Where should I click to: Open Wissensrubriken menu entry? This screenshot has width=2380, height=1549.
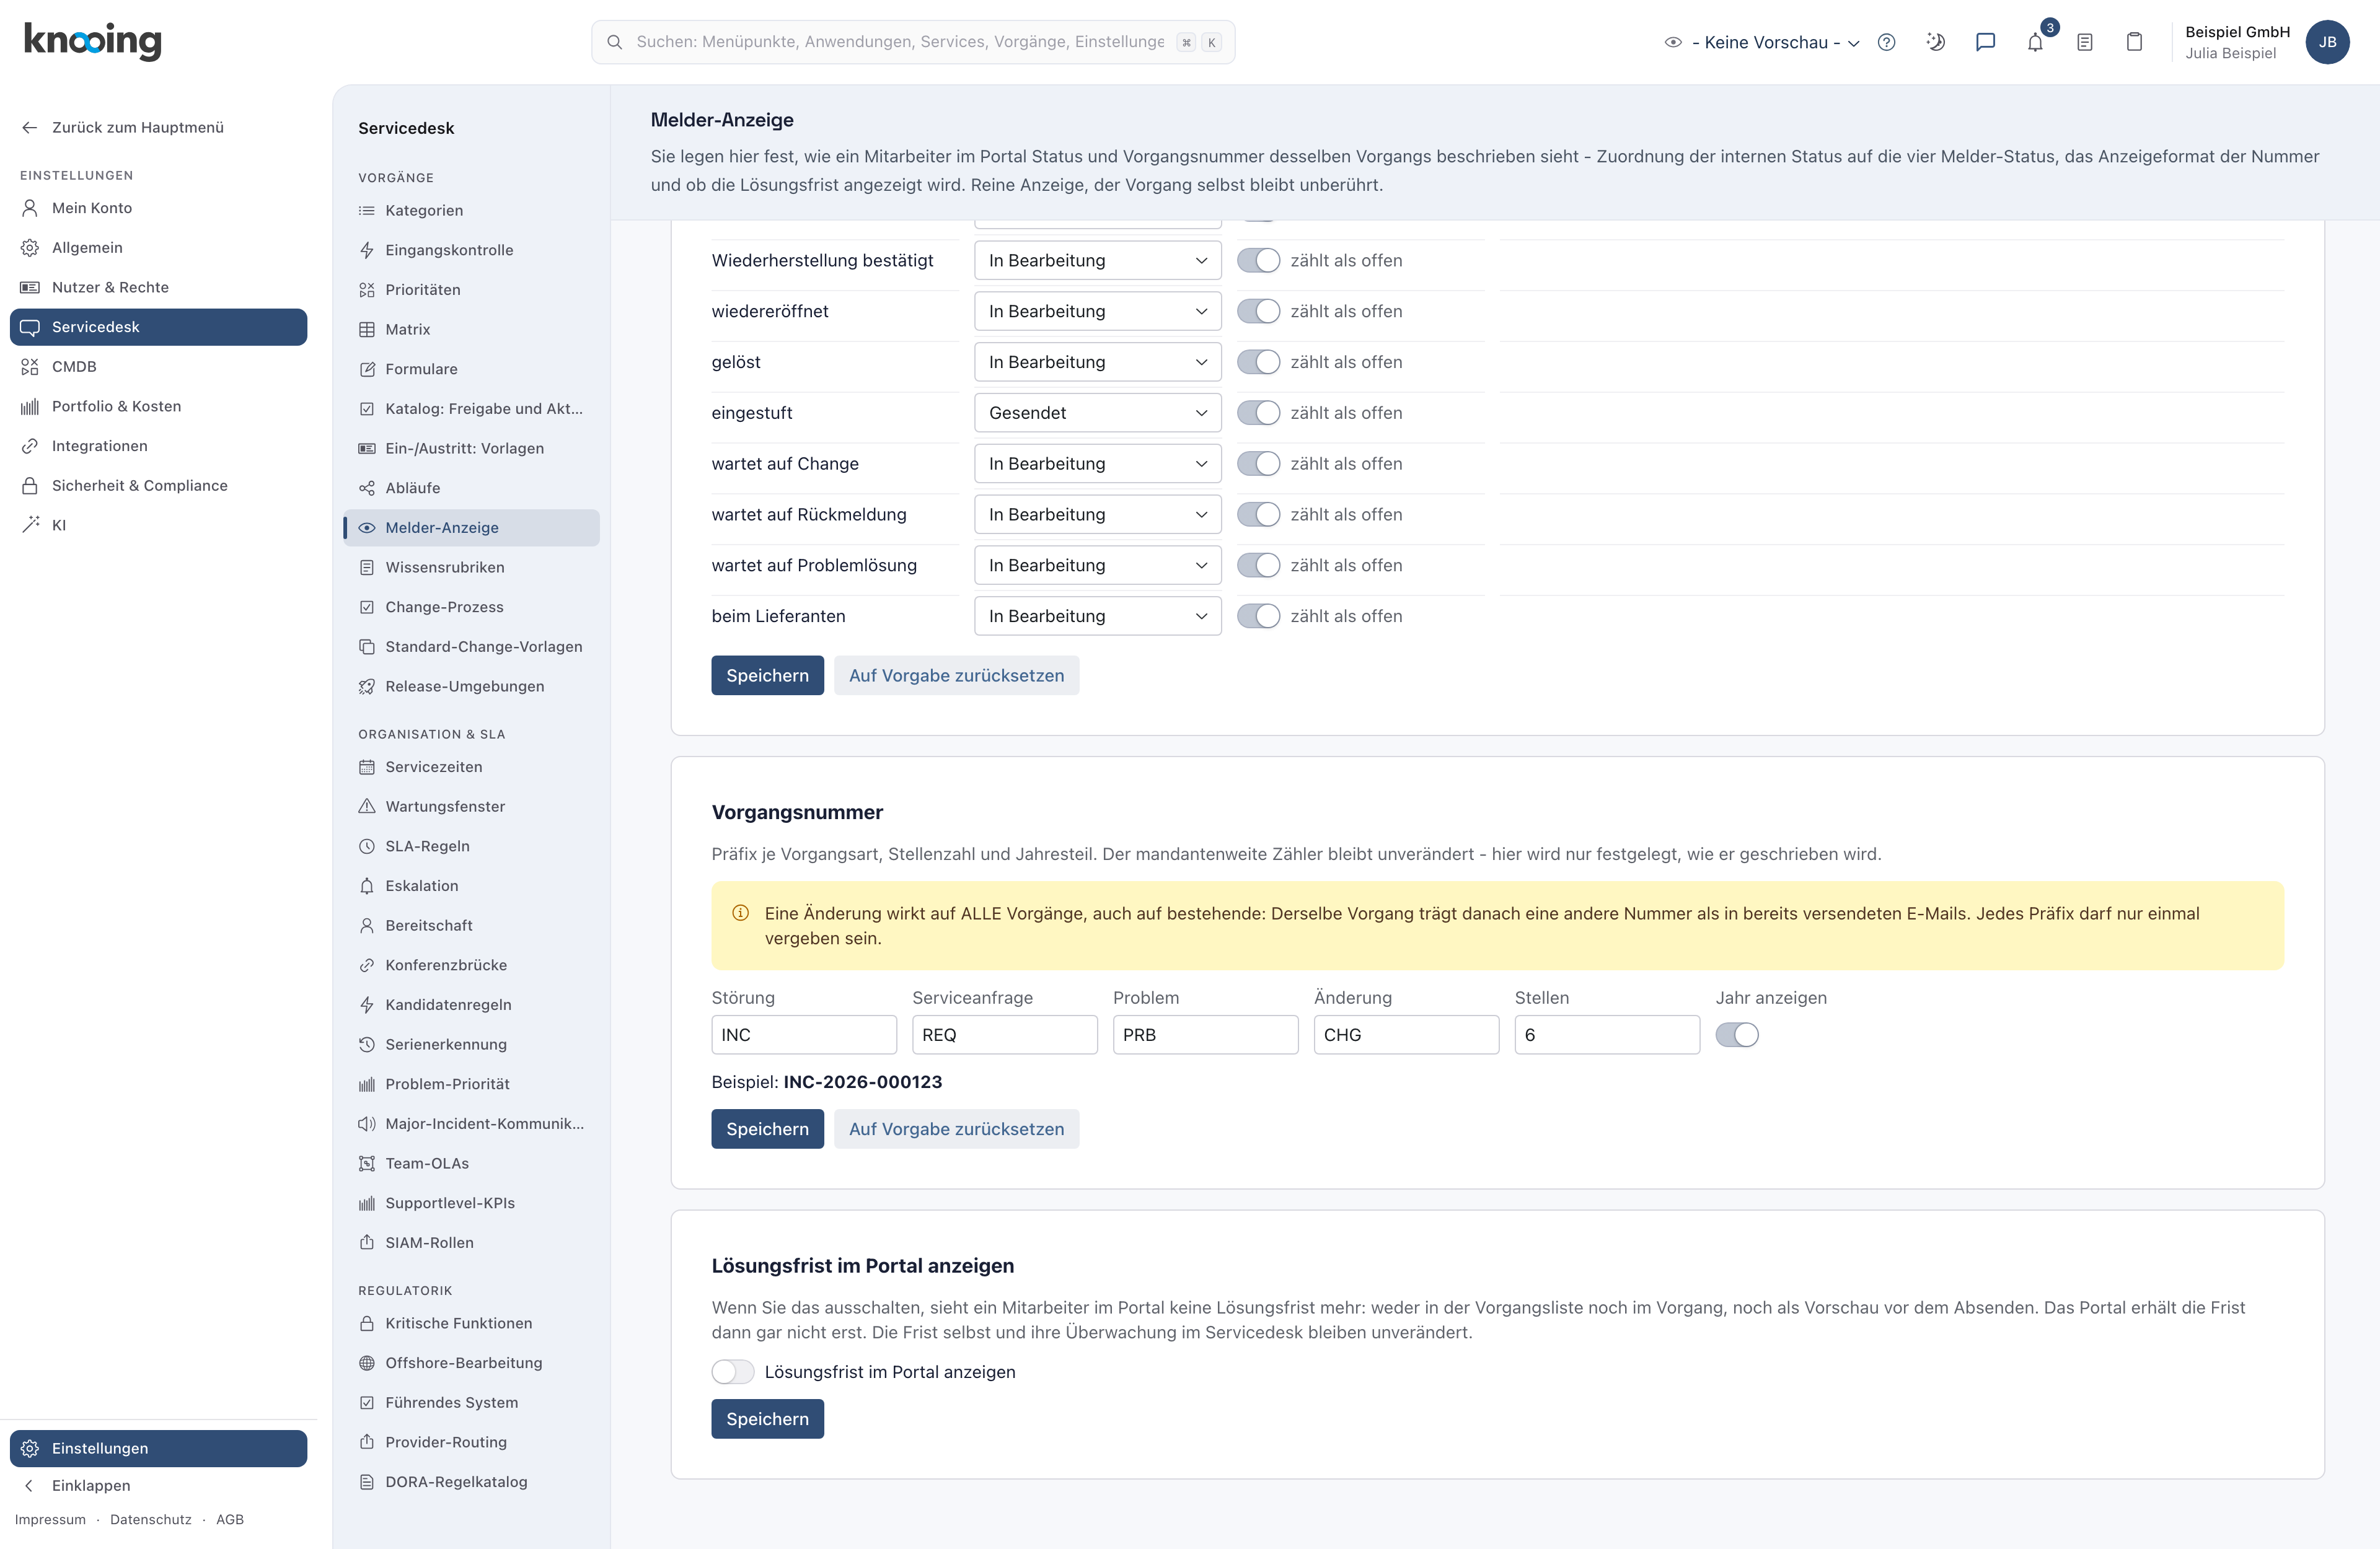471,567
